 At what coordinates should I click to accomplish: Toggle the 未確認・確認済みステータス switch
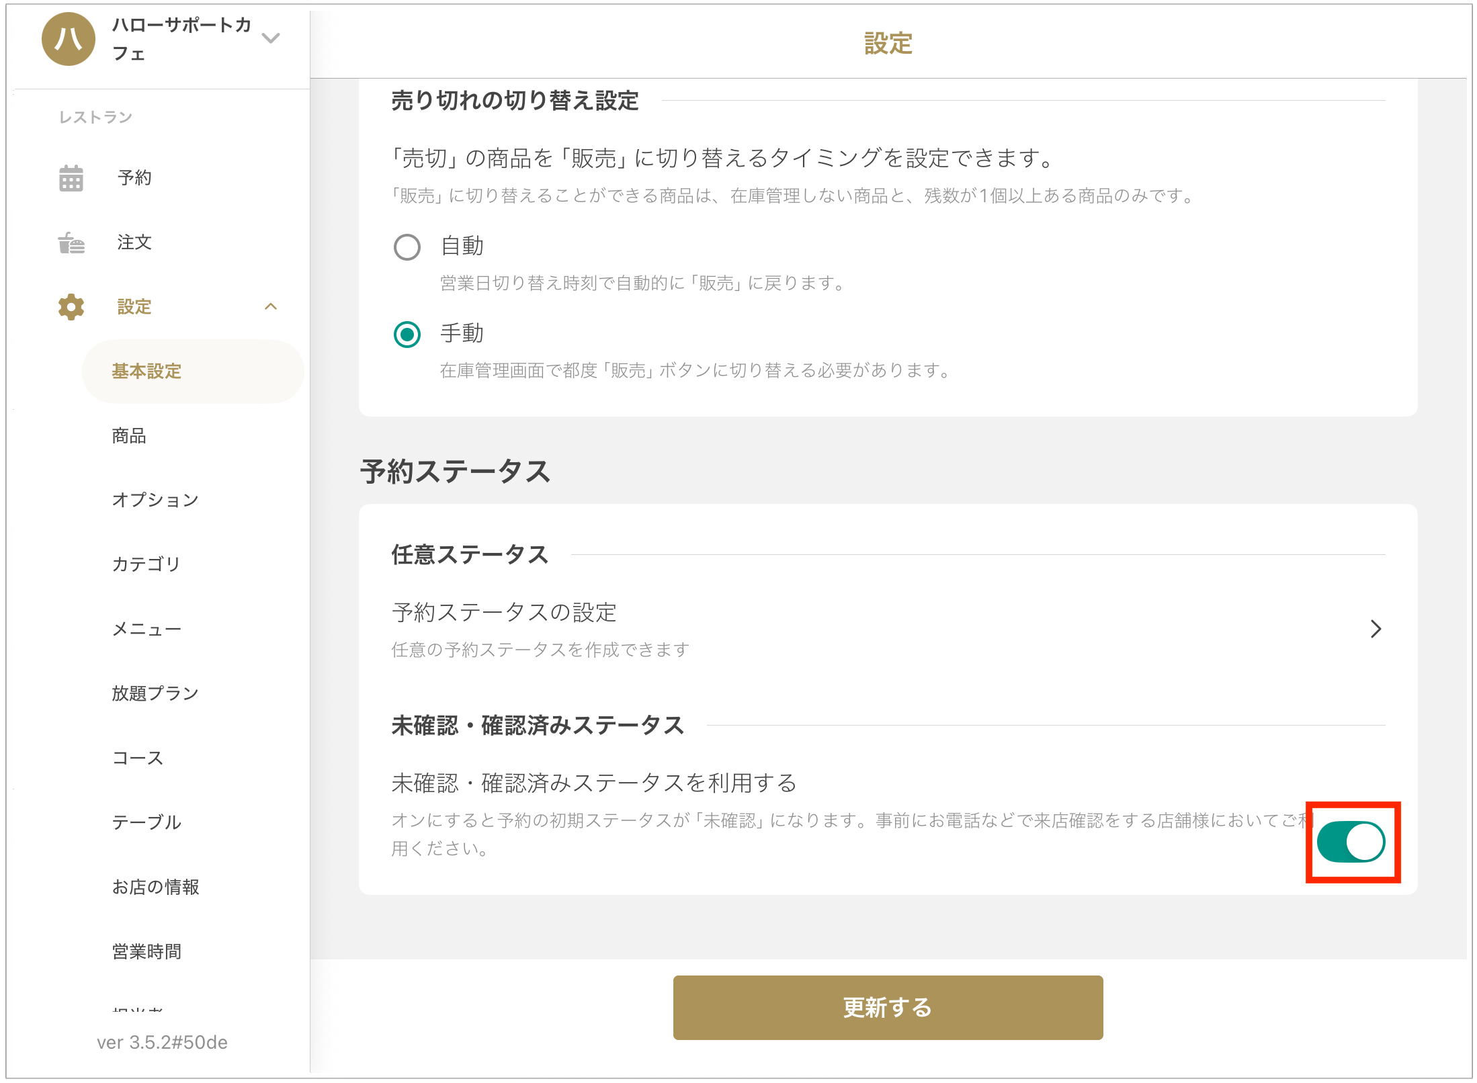click(x=1351, y=842)
